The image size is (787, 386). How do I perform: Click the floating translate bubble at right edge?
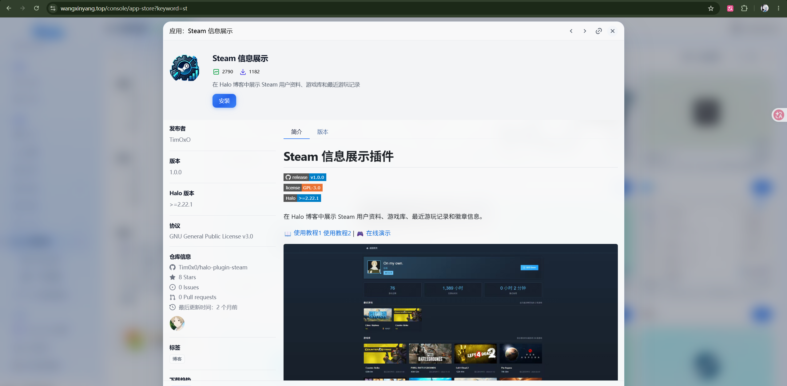779,115
